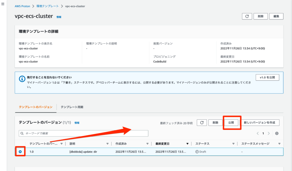Click the v1.0 を公開 button
Image resolution: width=292 pixels, height=171 pixels.
267,77
